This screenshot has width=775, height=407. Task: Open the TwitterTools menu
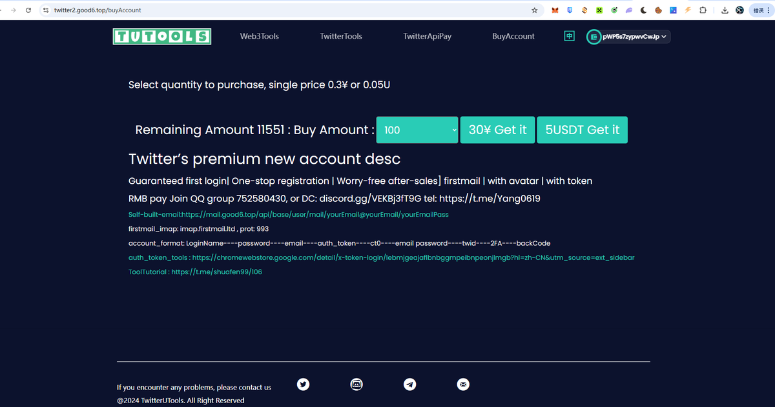click(x=341, y=36)
